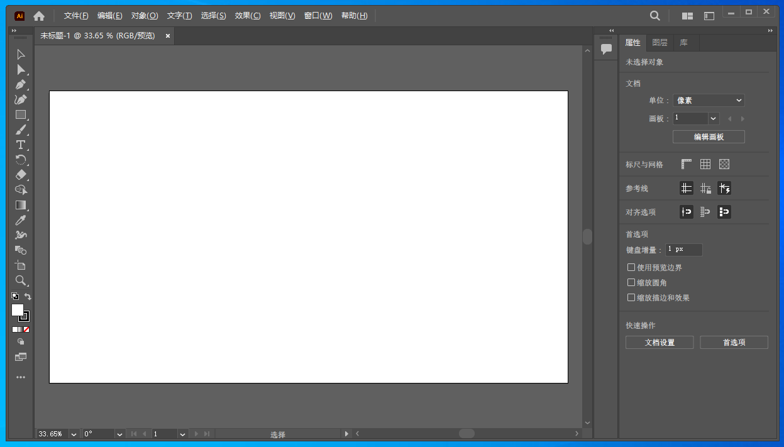Click the 编辑画板 button
The height and width of the screenshot is (447, 784).
[709, 137]
